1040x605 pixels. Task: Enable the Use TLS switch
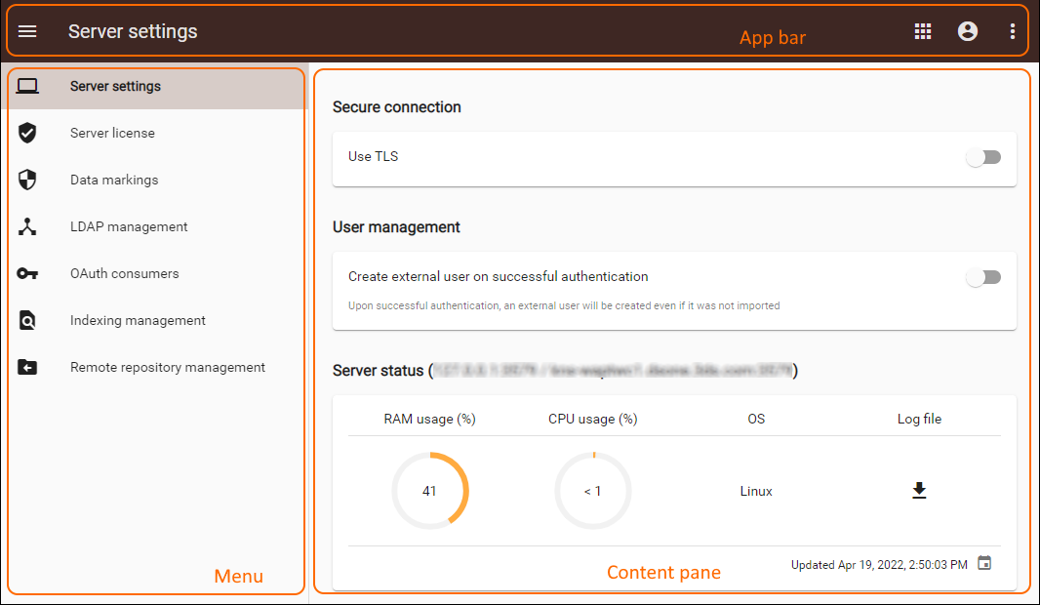tap(983, 157)
